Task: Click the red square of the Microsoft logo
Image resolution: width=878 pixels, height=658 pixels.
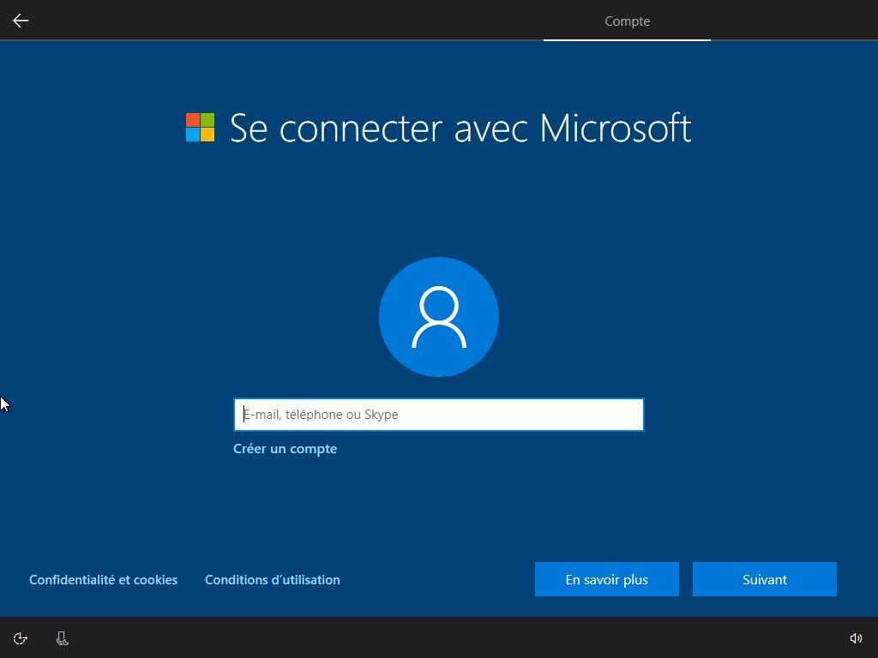Action: point(193,120)
